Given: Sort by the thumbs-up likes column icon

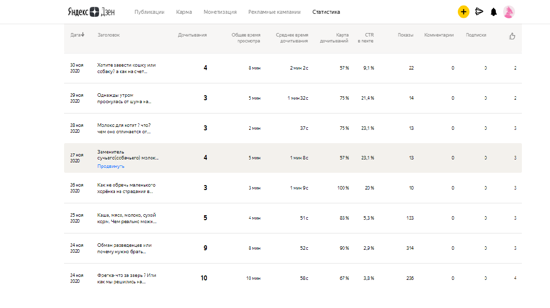Looking at the screenshot, I should tap(512, 36).
